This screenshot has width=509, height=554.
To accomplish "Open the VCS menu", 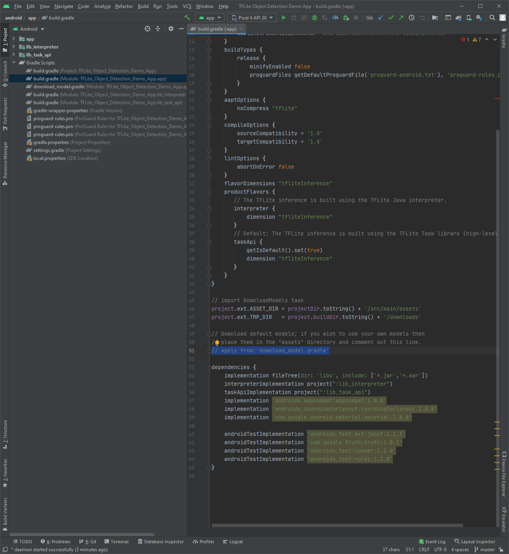I will (x=187, y=6).
